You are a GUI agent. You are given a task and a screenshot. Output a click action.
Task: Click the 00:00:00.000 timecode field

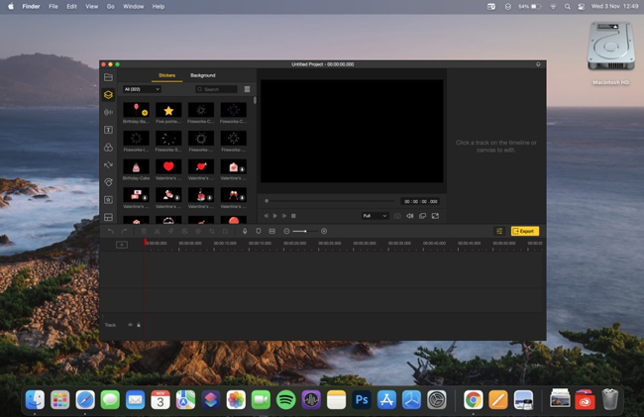(420, 201)
